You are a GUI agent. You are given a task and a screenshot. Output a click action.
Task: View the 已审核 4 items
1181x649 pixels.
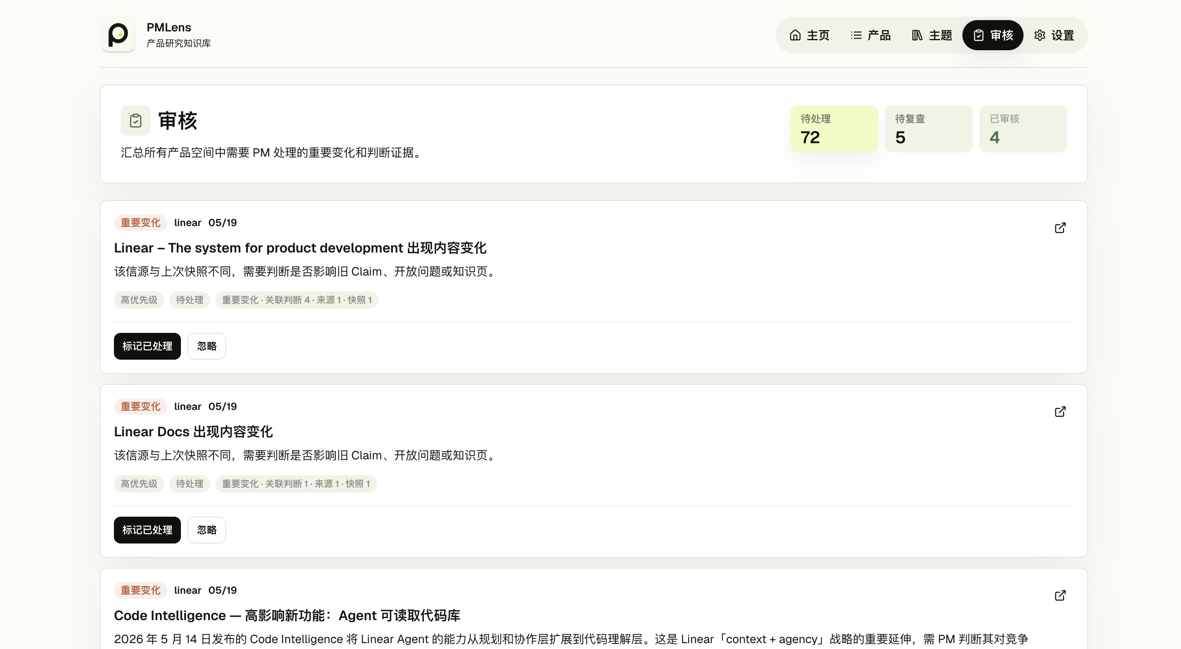pos(1023,129)
